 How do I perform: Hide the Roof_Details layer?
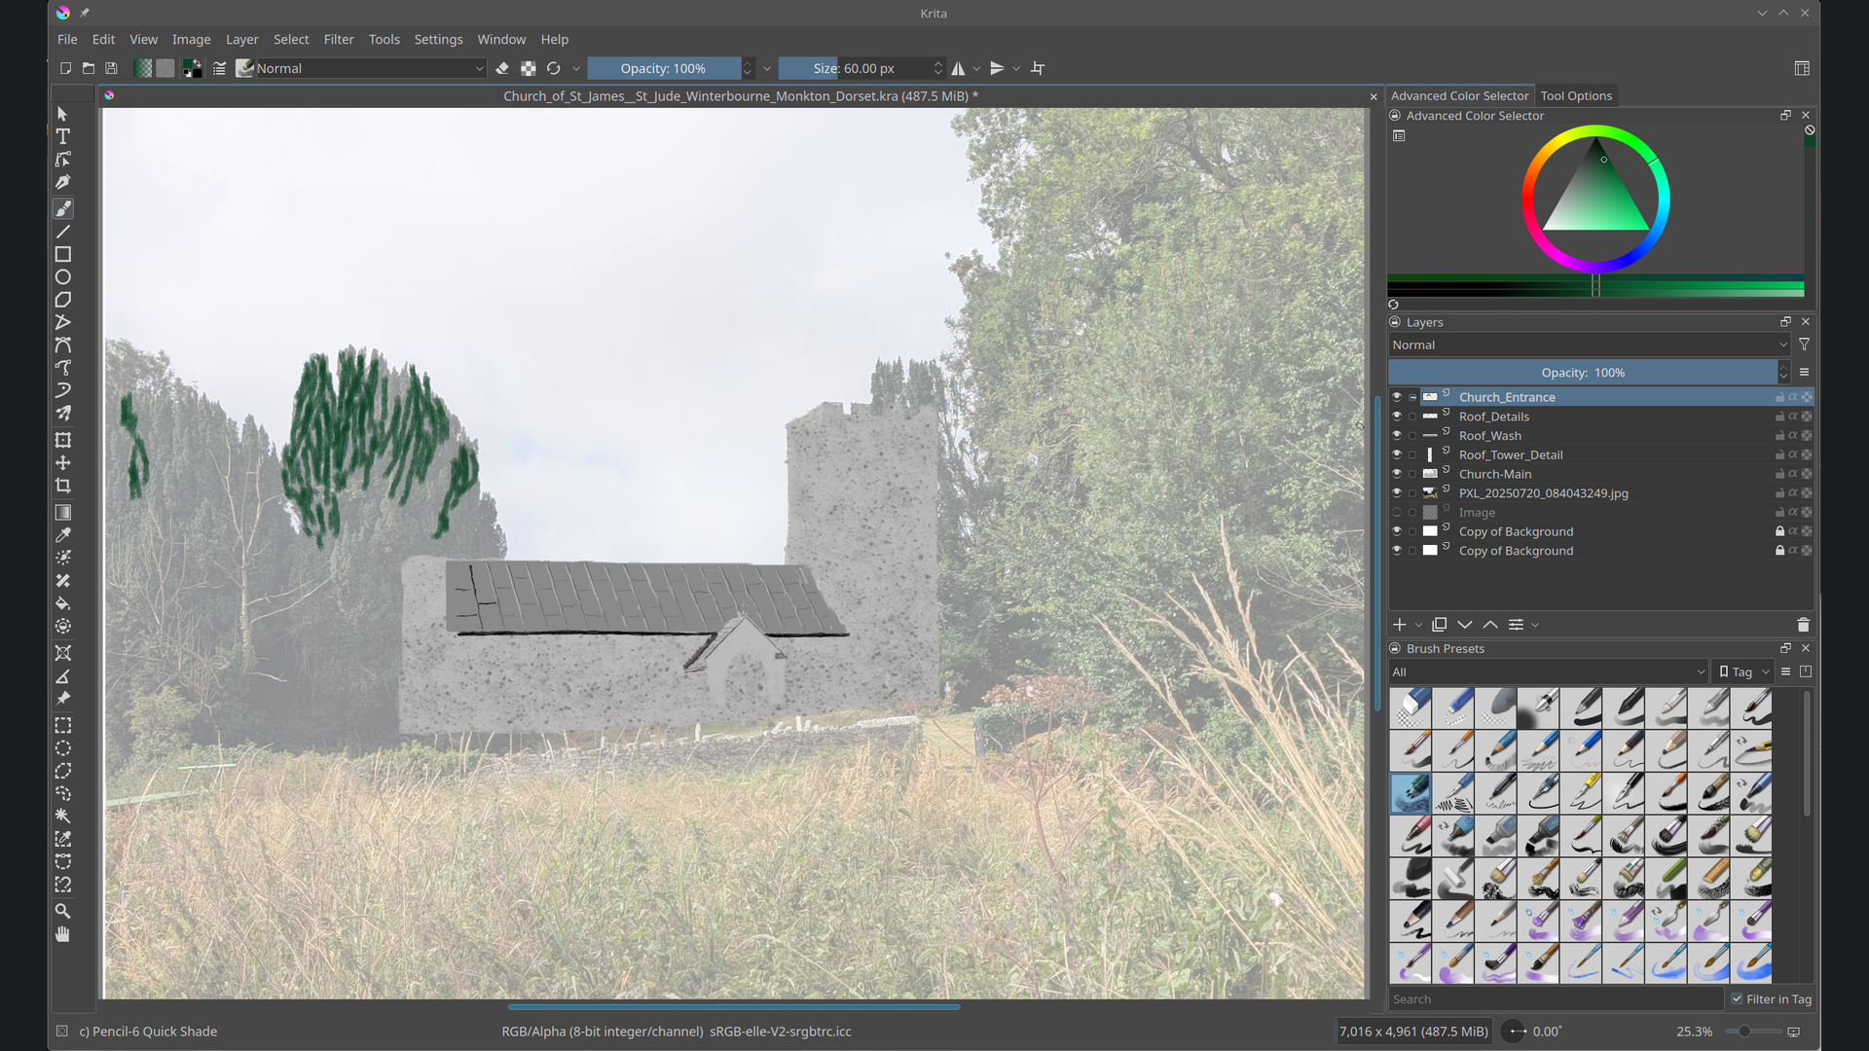[x=1397, y=417]
